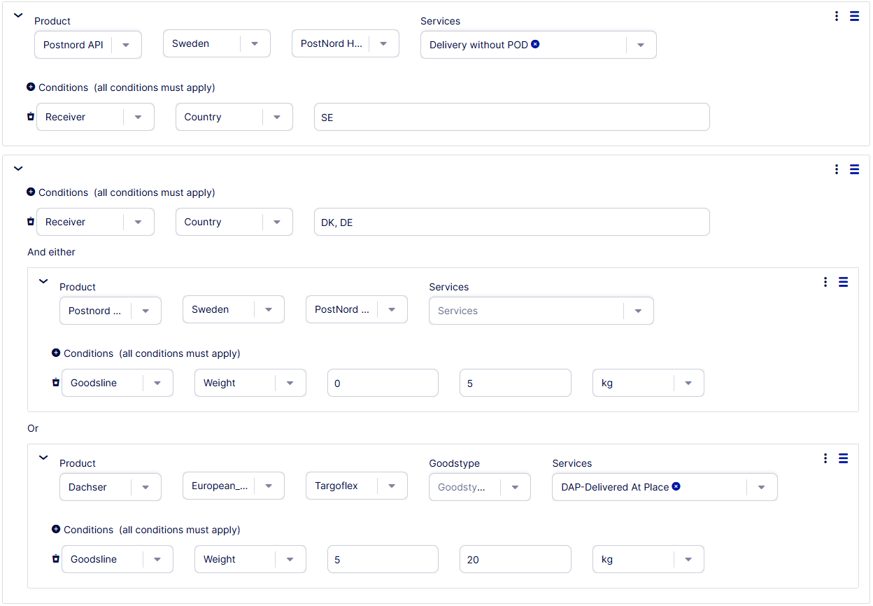Viewport: 873px width, 606px height.
Task: Delete the SE receiver country condition
Action: tap(30, 117)
